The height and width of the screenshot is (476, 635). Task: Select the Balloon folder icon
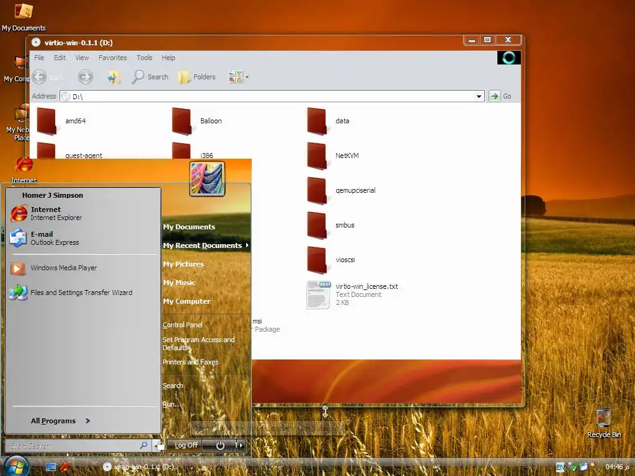[x=182, y=121]
